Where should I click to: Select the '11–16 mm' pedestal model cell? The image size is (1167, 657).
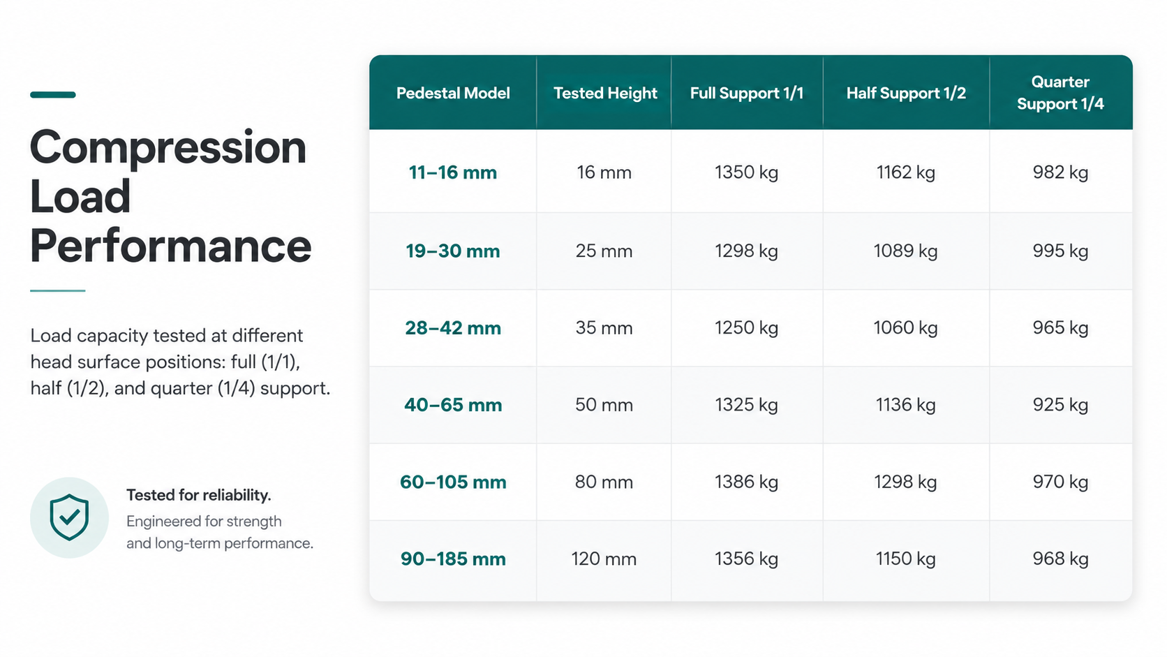click(453, 172)
